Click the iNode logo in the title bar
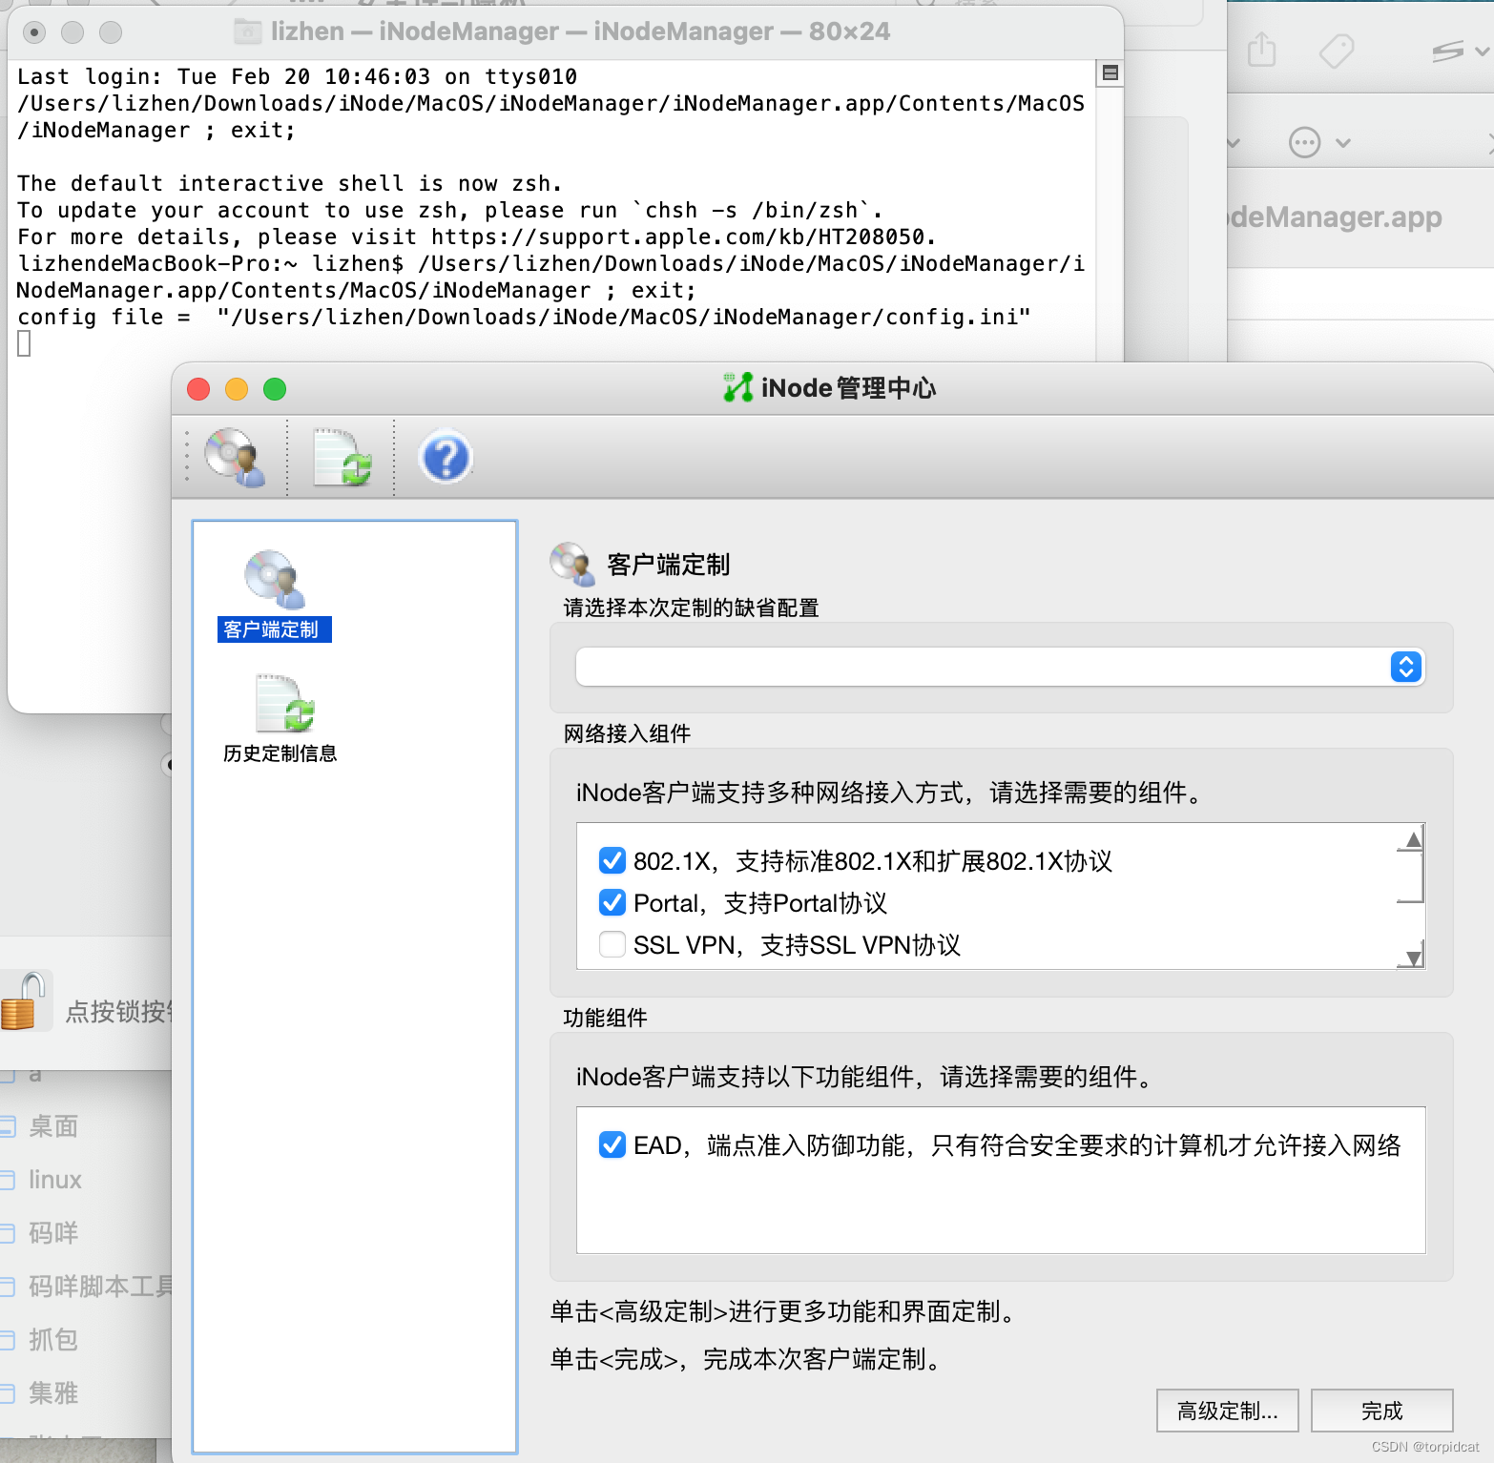 [x=737, y=387]
